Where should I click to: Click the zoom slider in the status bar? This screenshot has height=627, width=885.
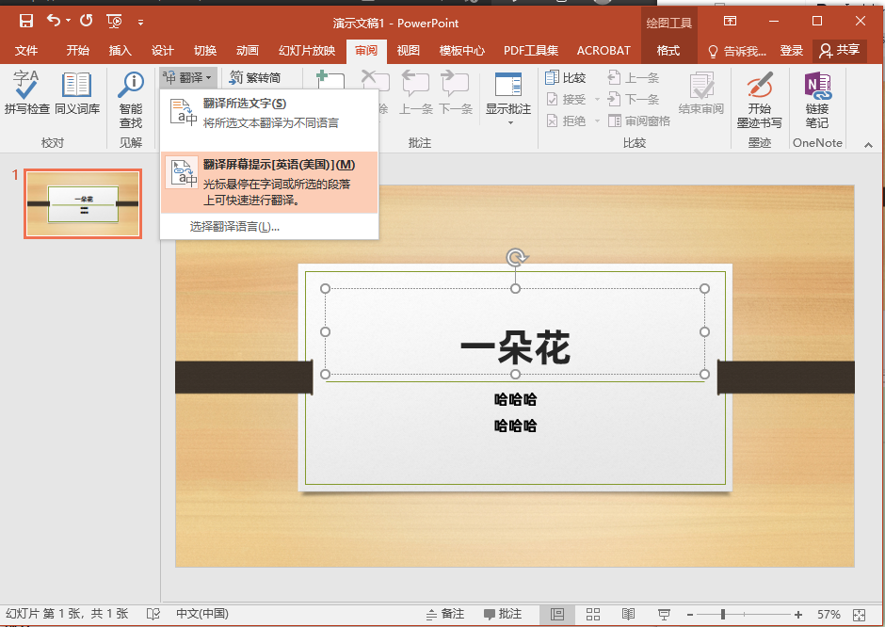pyautogui.click(x=723, y=614)
